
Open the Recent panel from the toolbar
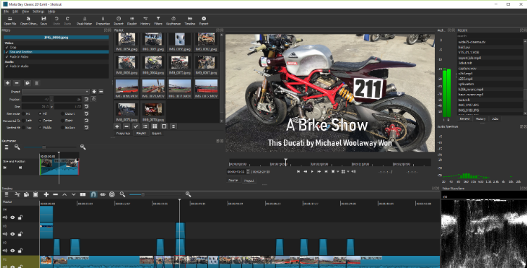(118, 21)
